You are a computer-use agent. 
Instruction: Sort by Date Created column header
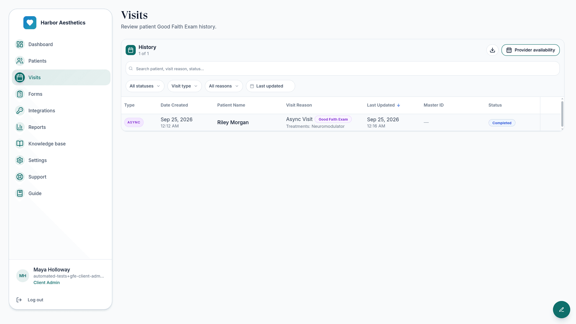[174, 105]
